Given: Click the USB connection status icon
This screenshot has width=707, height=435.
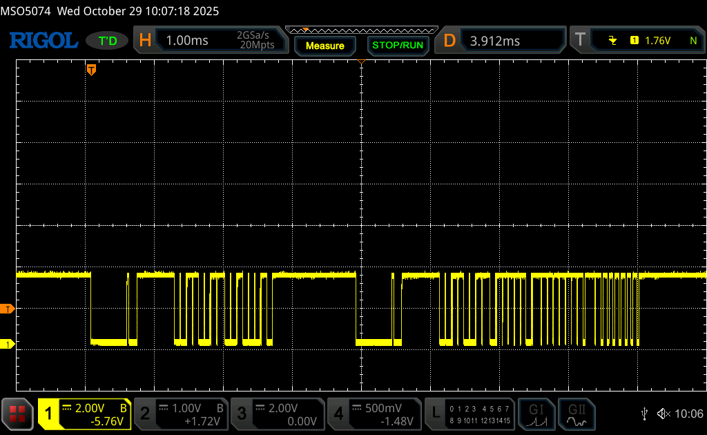Looking at the screenshot, I should click(644, 414).
